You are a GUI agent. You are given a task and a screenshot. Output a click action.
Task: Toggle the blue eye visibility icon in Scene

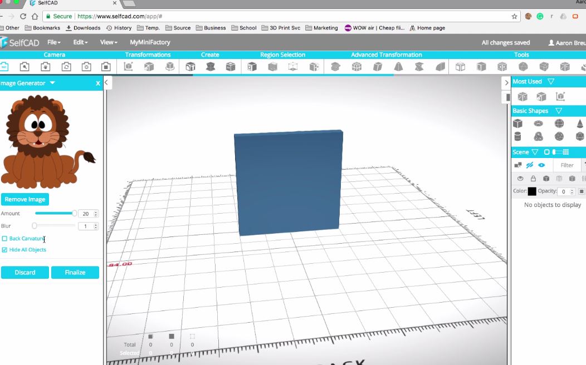tap(541, 165)
